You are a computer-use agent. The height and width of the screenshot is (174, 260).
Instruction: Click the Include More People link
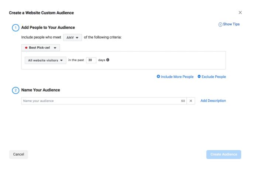coord(177,77)
